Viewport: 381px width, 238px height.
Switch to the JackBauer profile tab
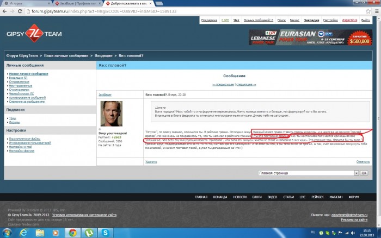78,3
